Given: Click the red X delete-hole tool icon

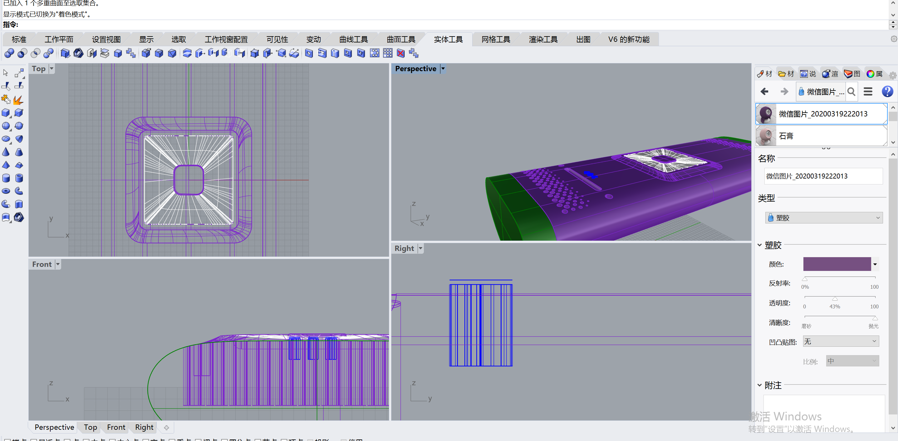Looking at the screenshot, I should point(400,53).
